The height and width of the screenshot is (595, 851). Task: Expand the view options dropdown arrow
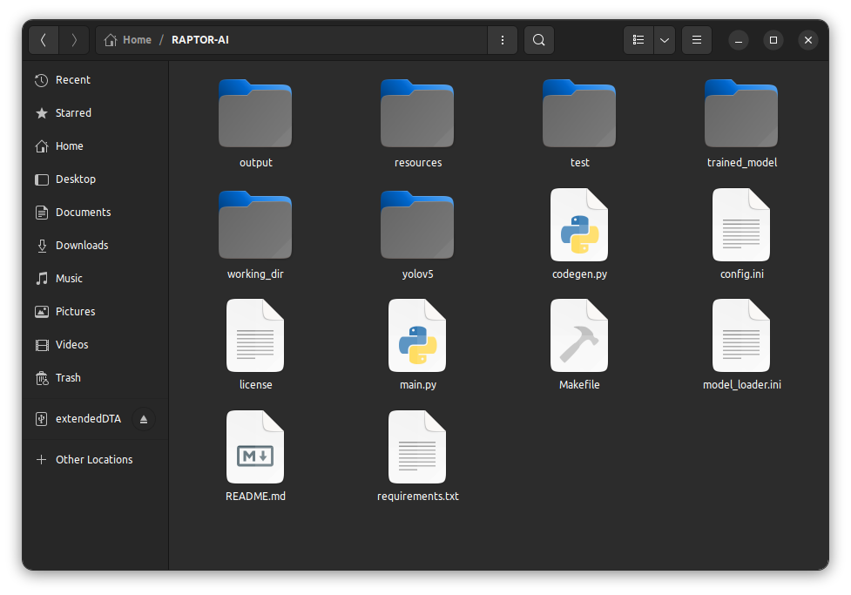[665, 40]
